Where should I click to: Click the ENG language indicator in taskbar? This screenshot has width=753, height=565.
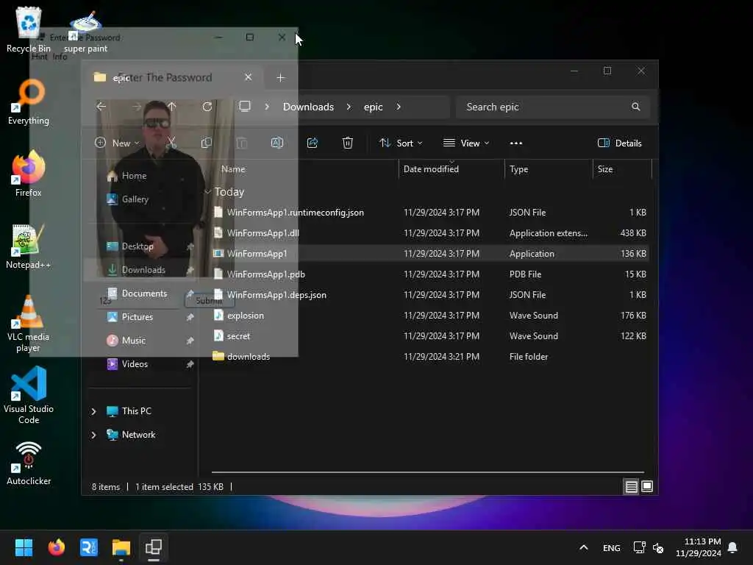pos(611,547)
